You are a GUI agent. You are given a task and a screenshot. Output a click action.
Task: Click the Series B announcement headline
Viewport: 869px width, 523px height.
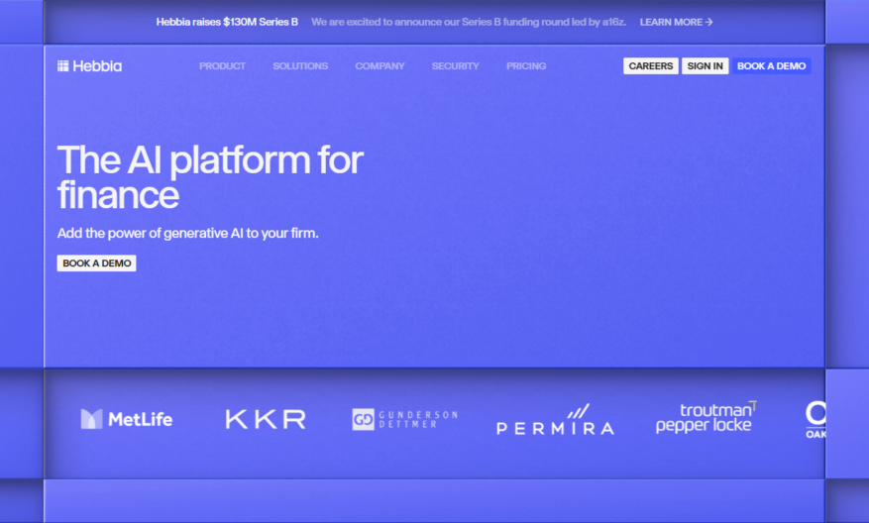pyautogui.click(x=227, y=22)
